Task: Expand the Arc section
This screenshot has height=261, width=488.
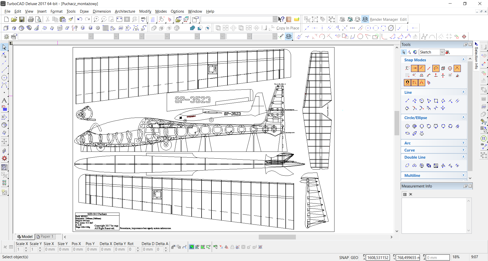Action: pyautogui.click(x=463, y=143)
